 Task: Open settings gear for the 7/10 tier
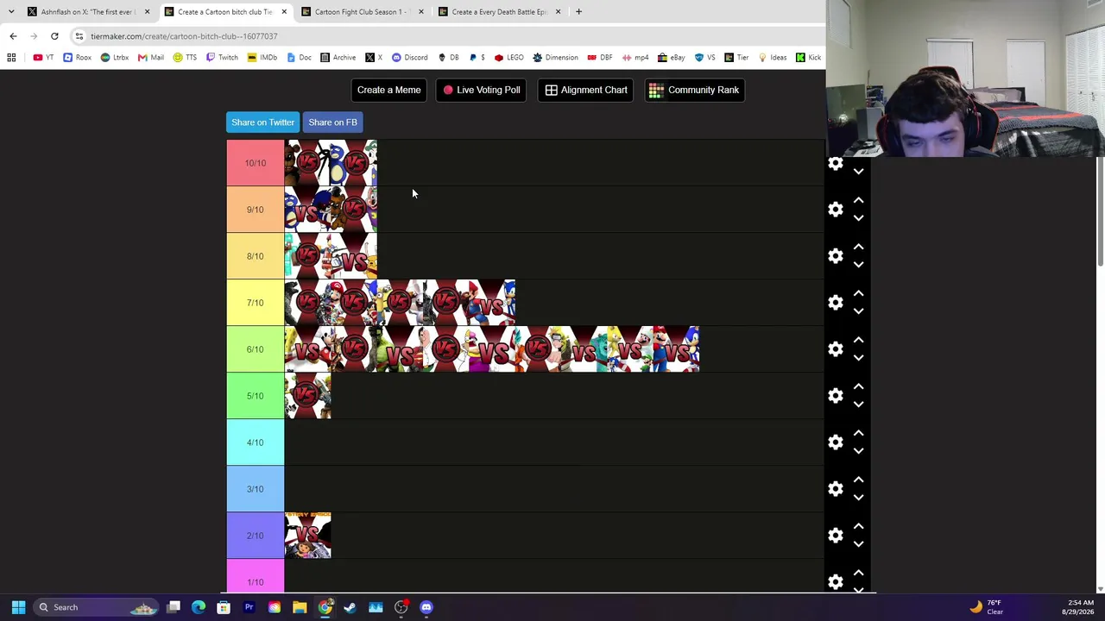click(x=836, y=303)
